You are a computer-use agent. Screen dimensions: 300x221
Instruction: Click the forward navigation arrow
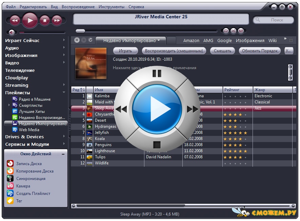tap(84, 40)
